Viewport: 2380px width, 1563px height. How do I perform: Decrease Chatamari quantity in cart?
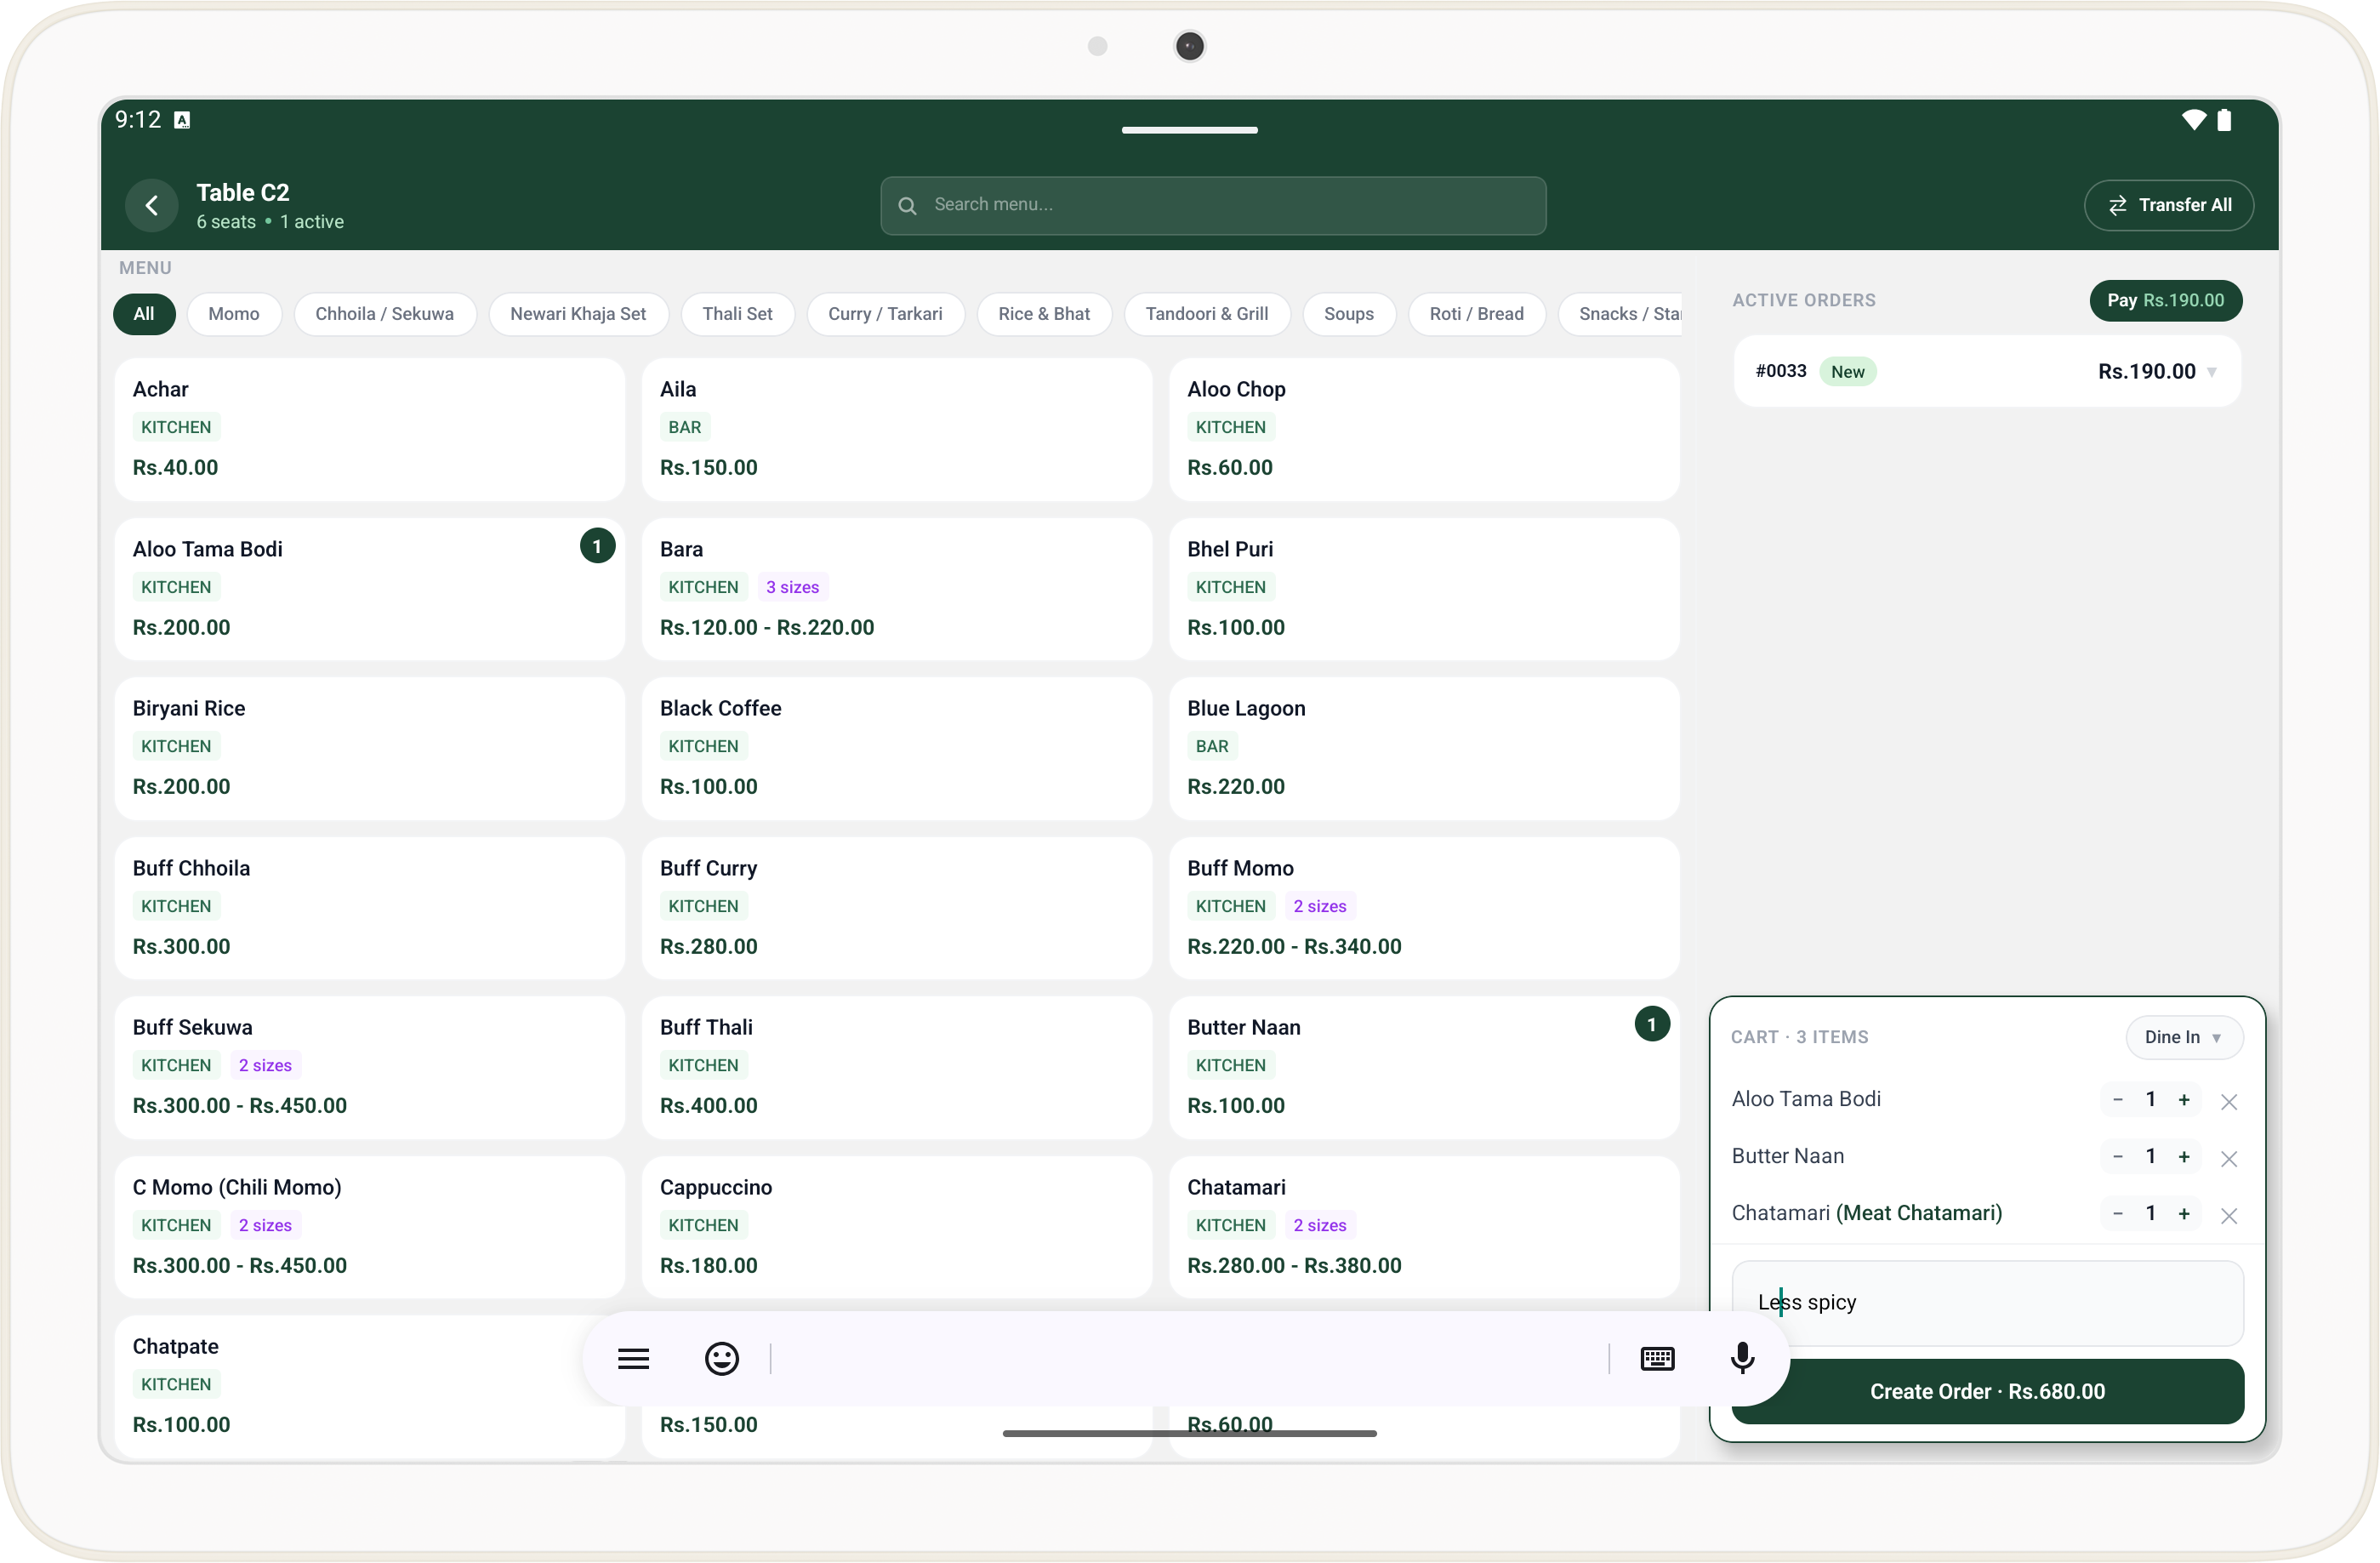tap(2117, 1213)
